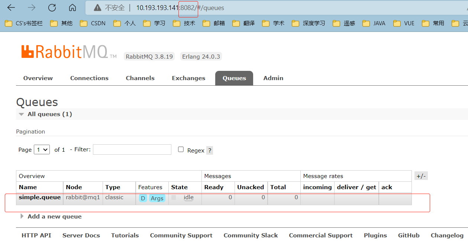The image size is (468, 250).
Task: Switch to the Channels tab
Action: tap(140, 78)
